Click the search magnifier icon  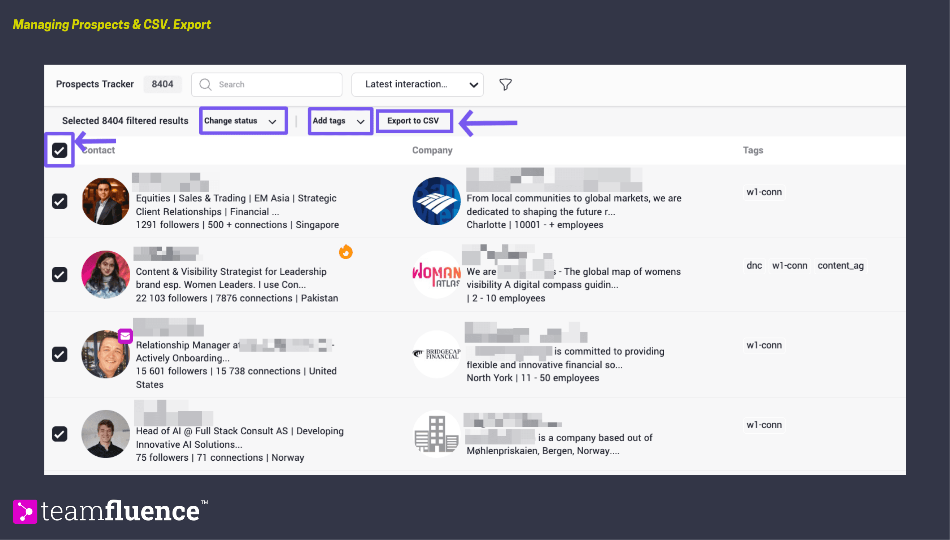[x=205, y=85]
